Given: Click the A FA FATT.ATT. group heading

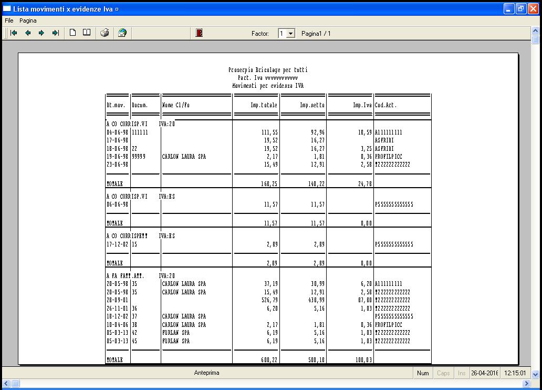Looking at the screenshot, I should point(125,276).
